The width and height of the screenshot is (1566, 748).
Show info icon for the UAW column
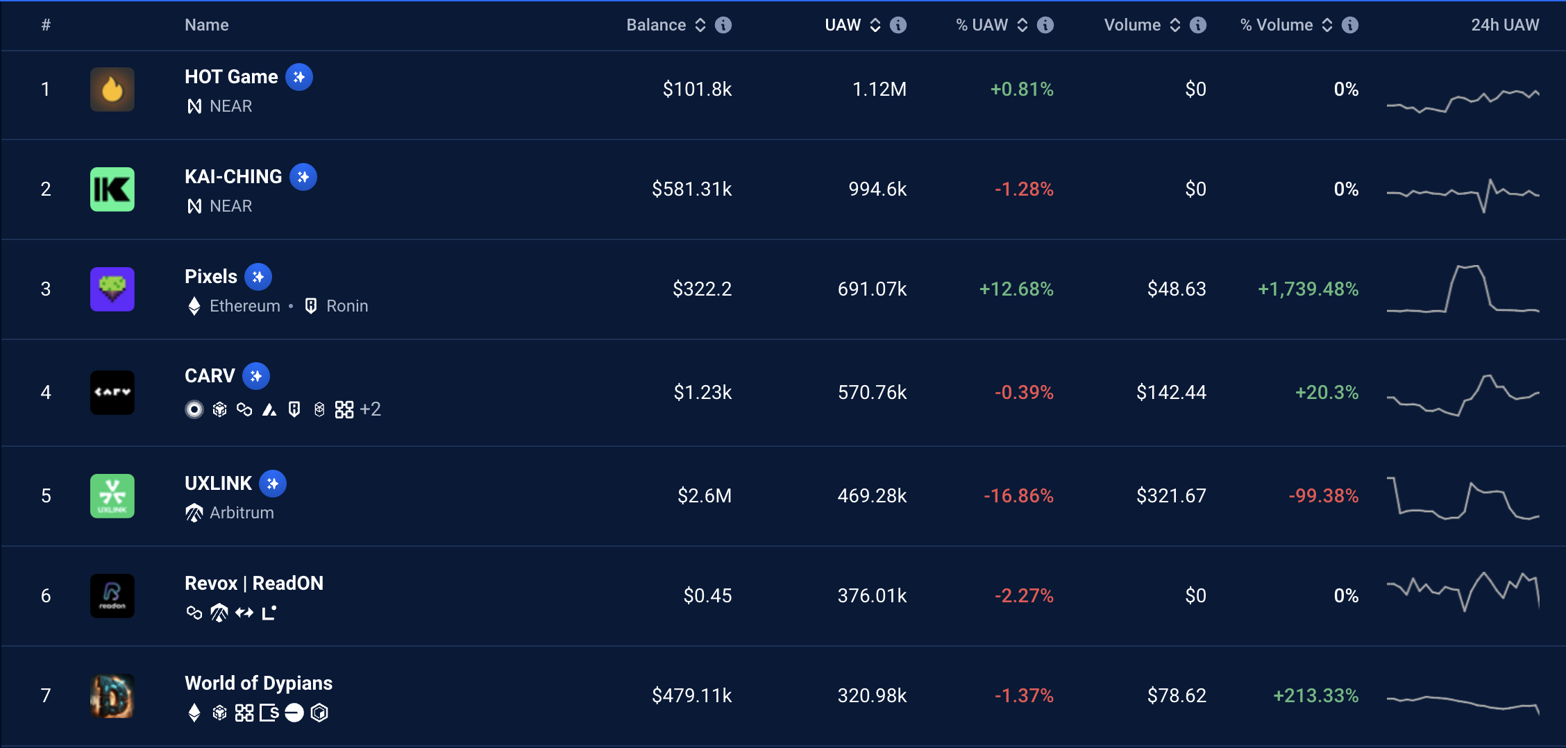tap(898, 25)
